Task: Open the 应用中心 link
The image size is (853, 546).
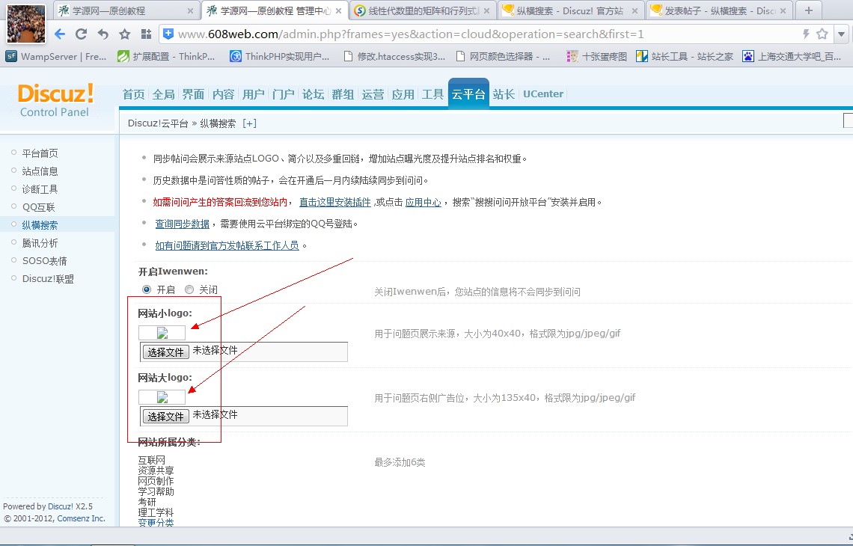Action: click(x=424, y=202)
